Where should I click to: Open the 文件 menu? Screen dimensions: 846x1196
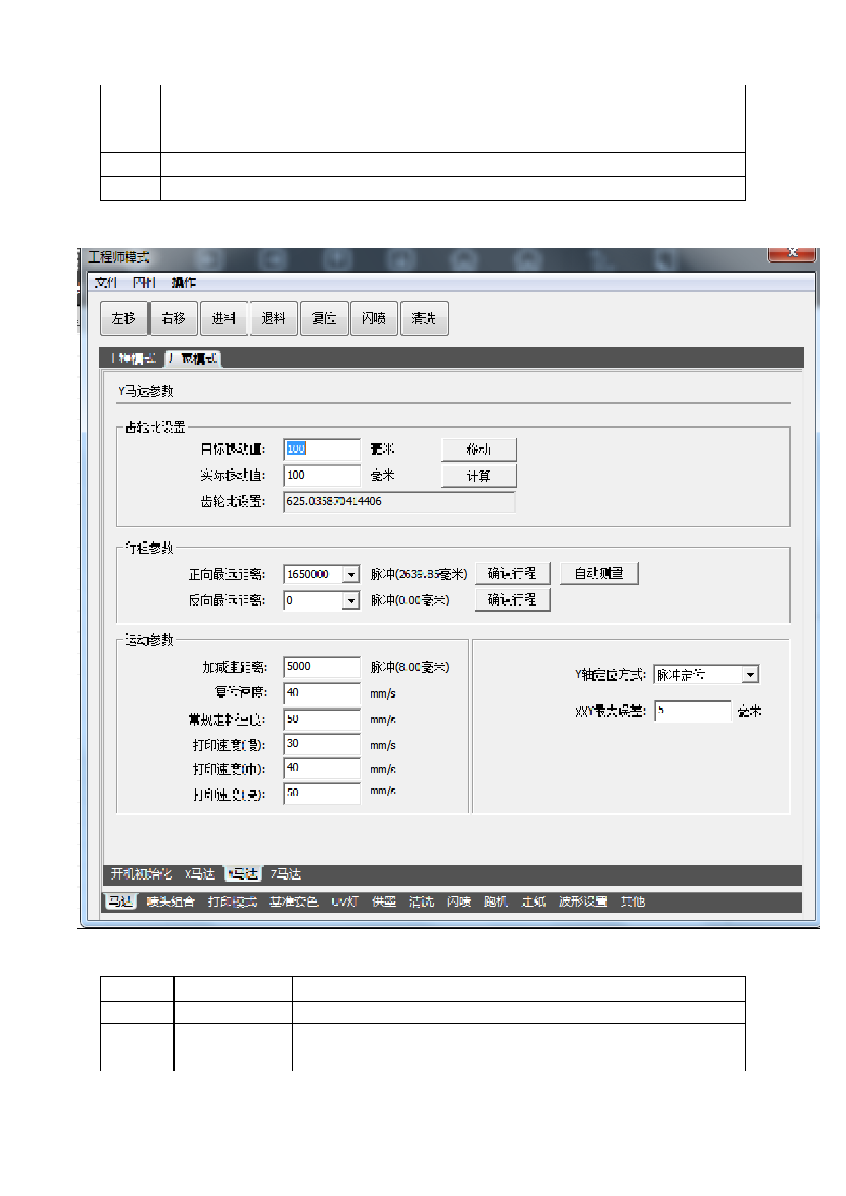tap(107, 282)
